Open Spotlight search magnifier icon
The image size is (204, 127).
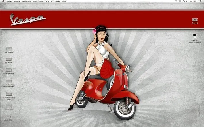tap(201, 1)
